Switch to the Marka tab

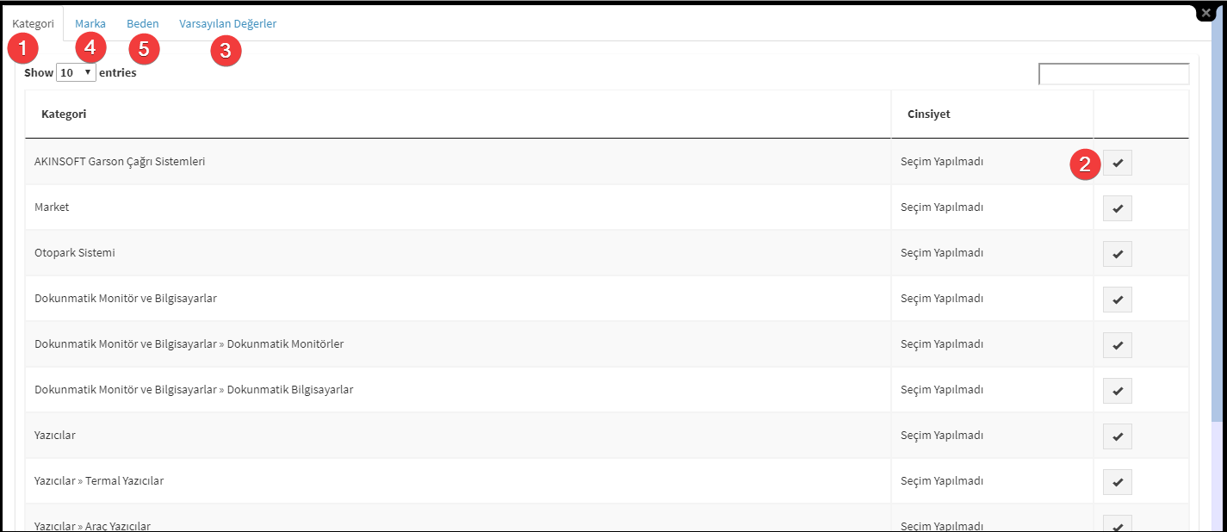click(90, 24)
